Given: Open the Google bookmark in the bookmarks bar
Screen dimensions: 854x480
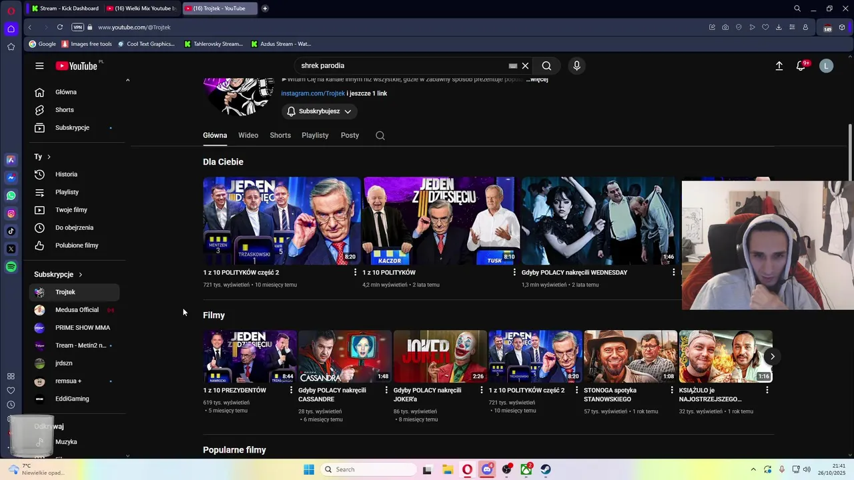Looking at the screenshot, I should click(42, 44).
